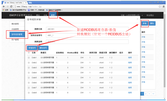Go back with the browser back arrow

pyautogui.click(x=4, y=7)
